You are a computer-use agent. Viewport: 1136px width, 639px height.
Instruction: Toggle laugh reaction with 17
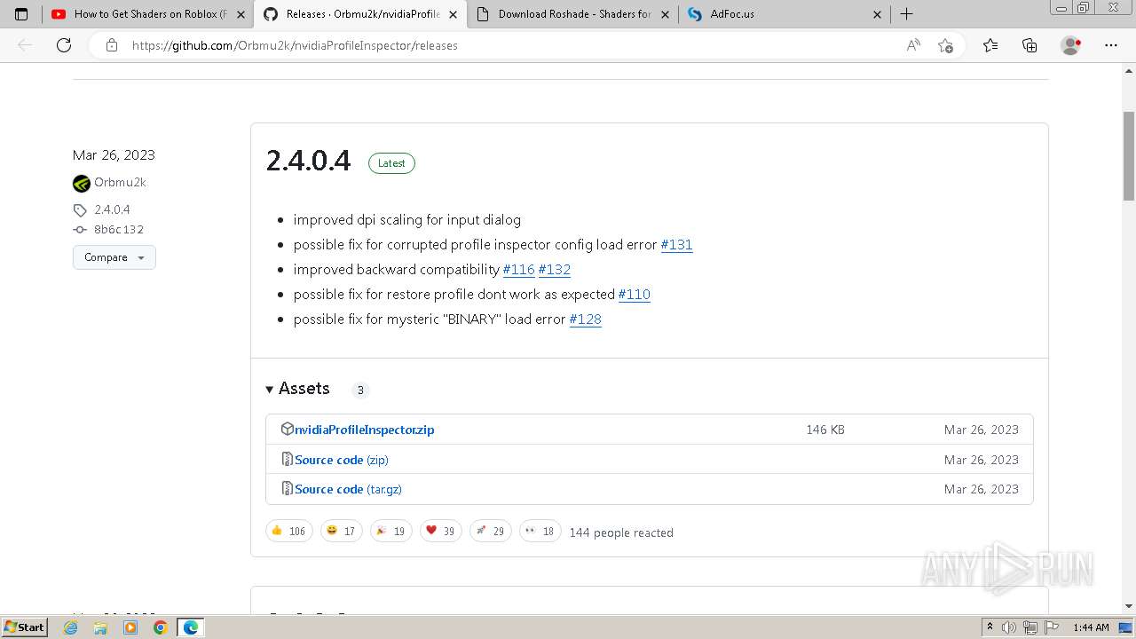click(x=341, y=531)
